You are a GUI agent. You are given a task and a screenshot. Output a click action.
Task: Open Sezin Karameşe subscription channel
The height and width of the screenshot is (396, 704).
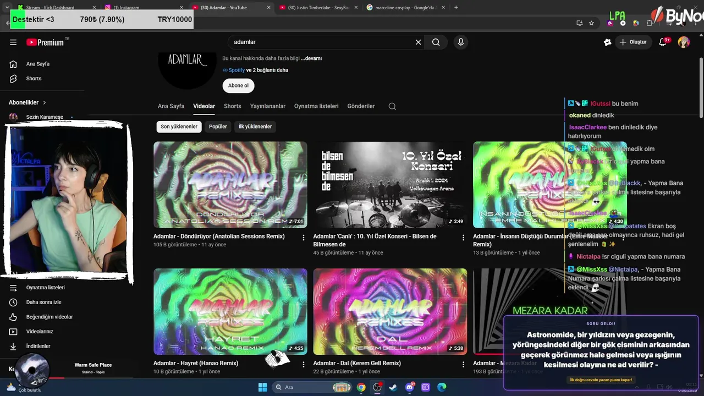42,117
